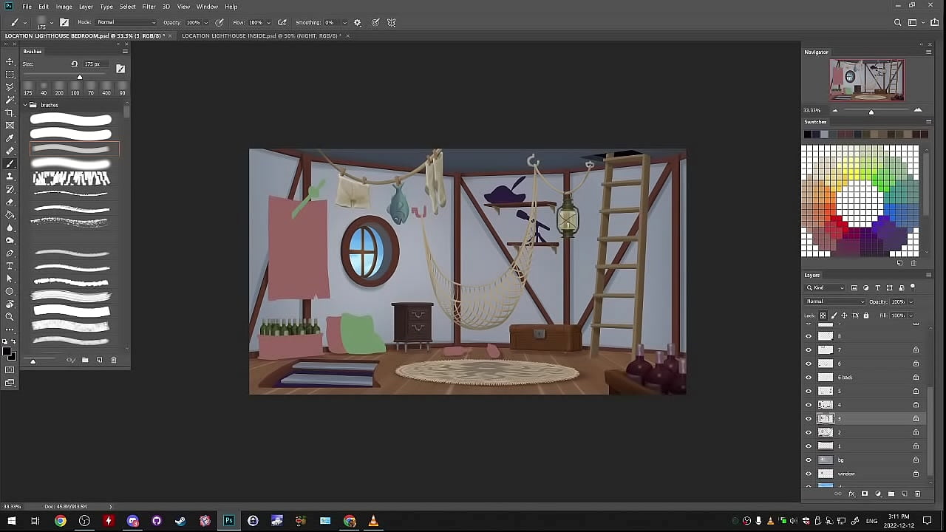Collapse the 'brushes' folder group
This screenshot has width=946, height=532.
(x=24, y=105)
